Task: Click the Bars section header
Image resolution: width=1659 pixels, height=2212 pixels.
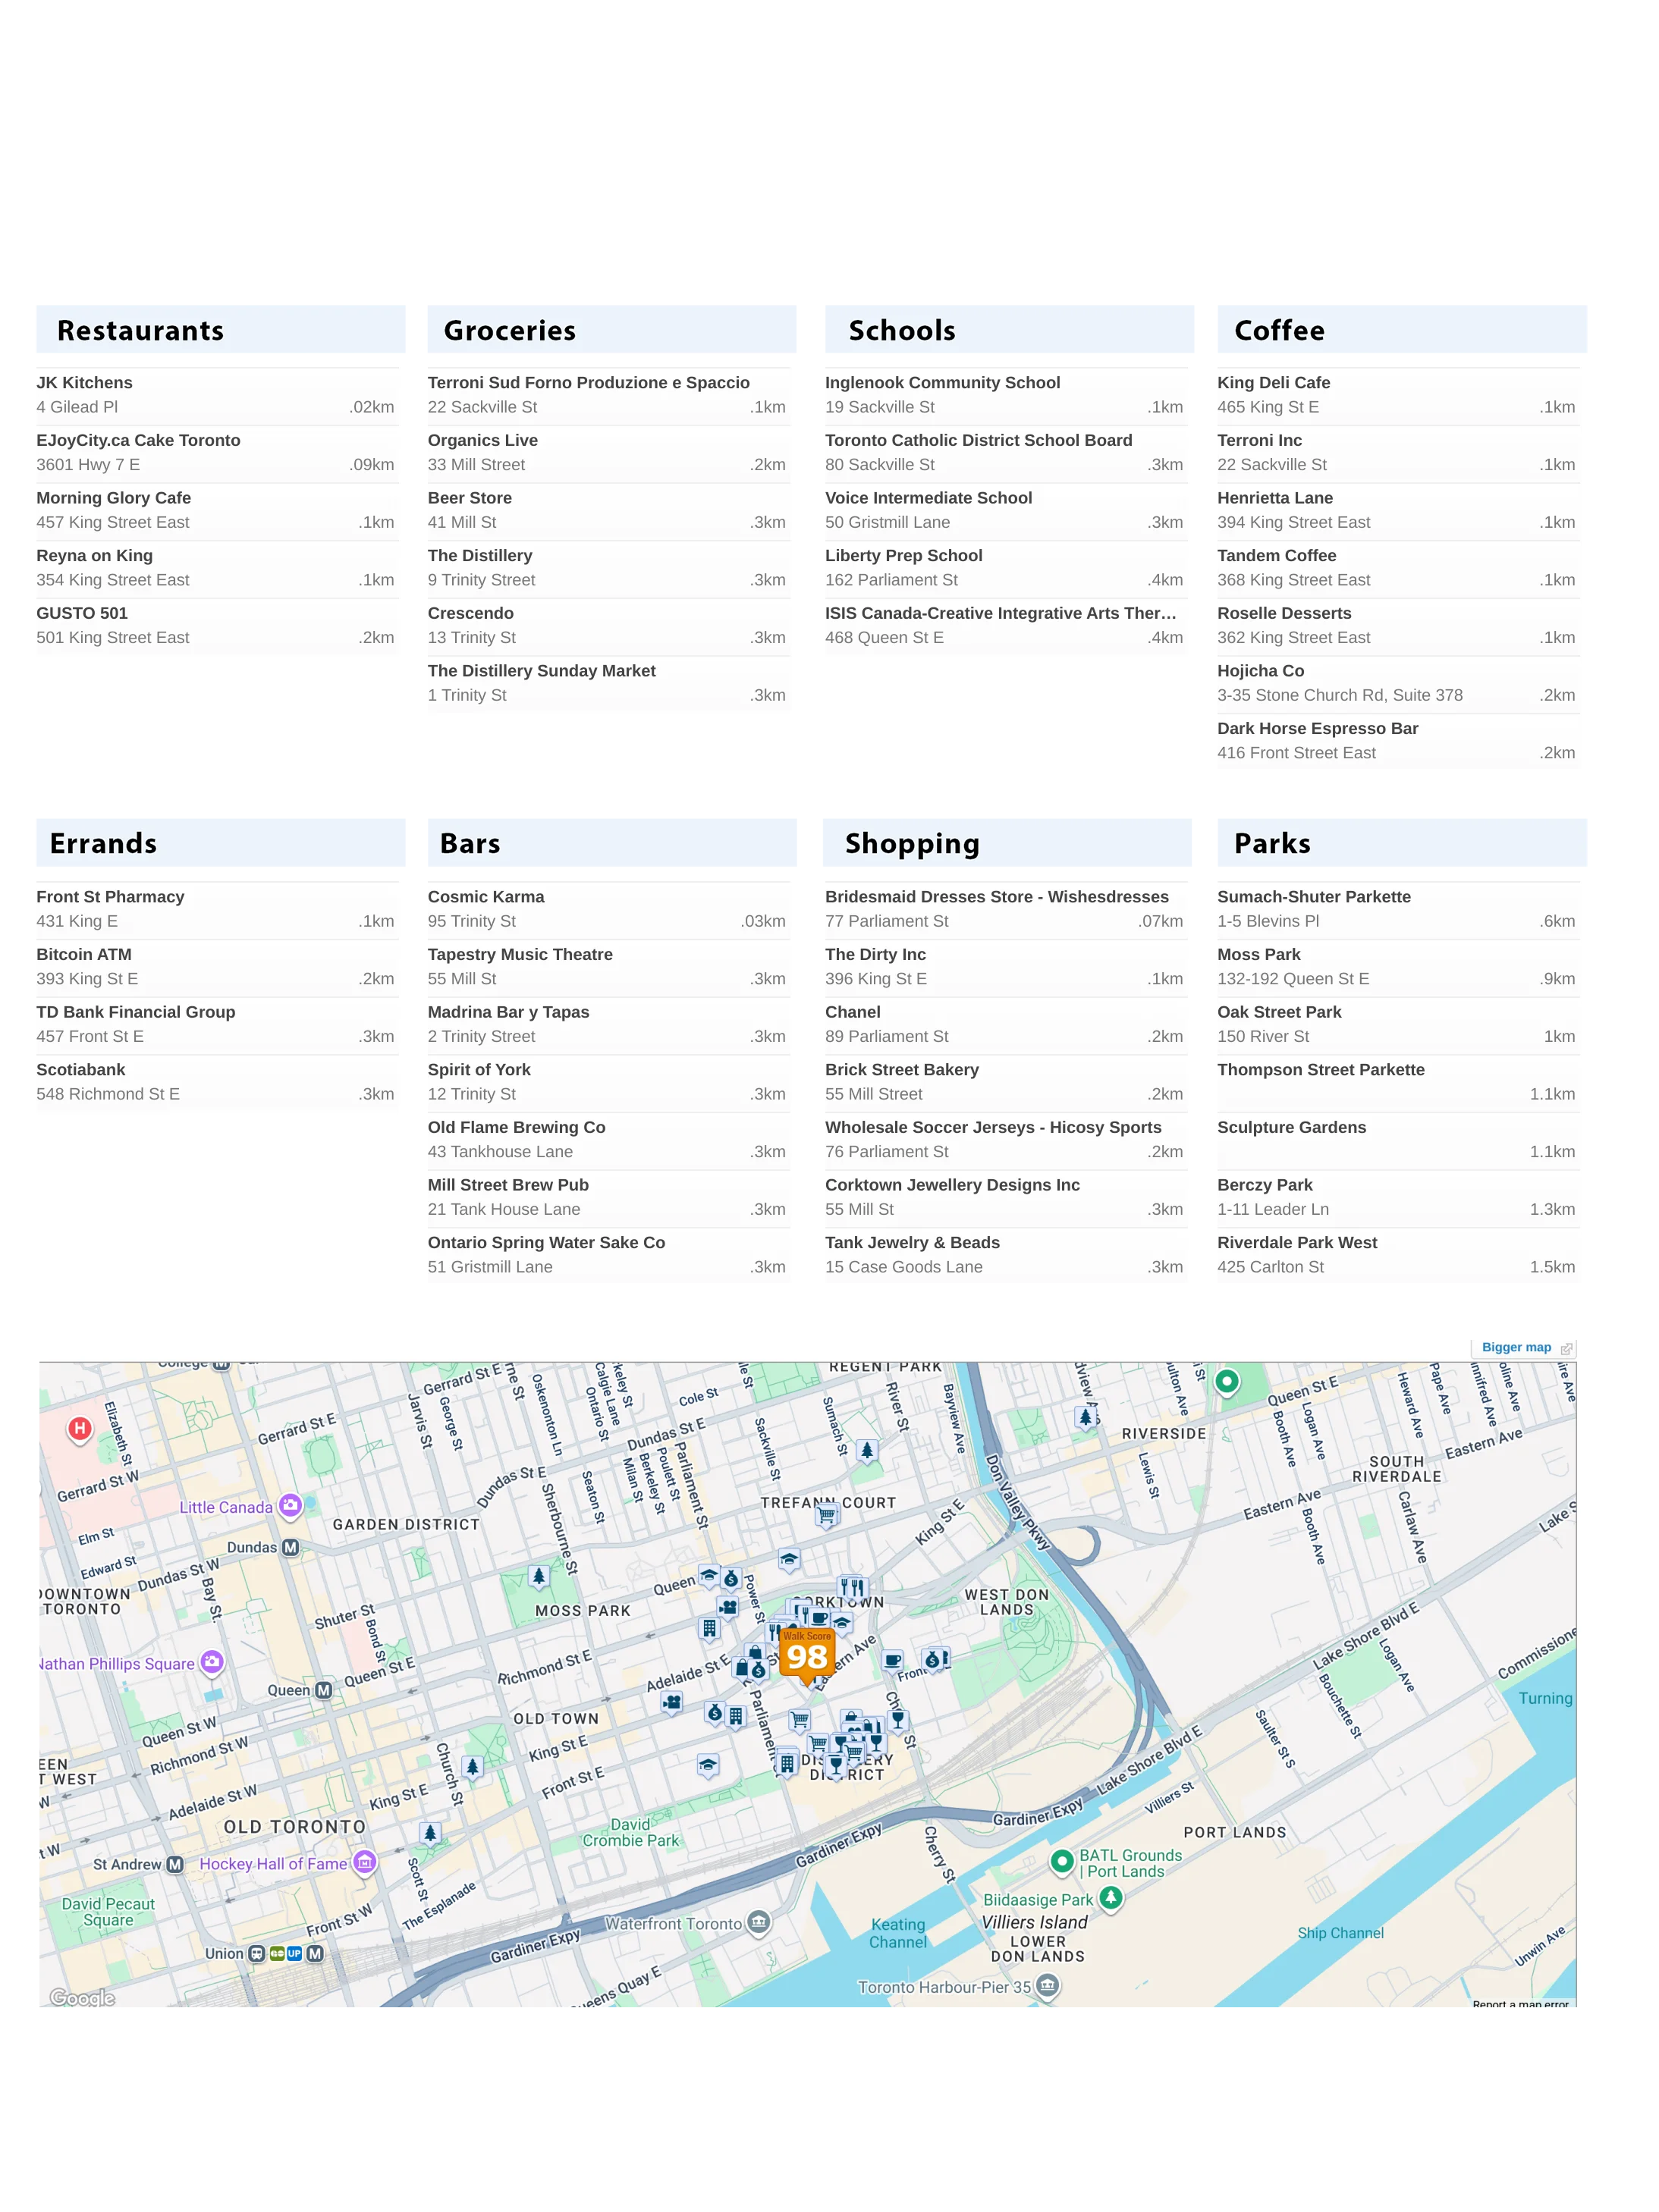Action: (x=611, y=843)
